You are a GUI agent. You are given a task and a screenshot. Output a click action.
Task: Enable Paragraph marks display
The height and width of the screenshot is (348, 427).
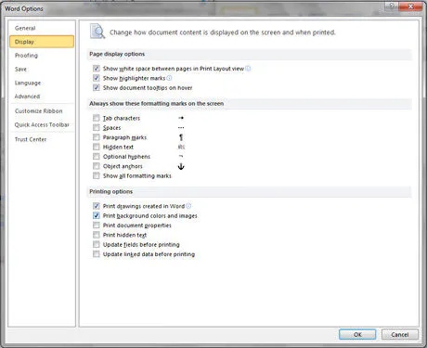tap(97, 137)
